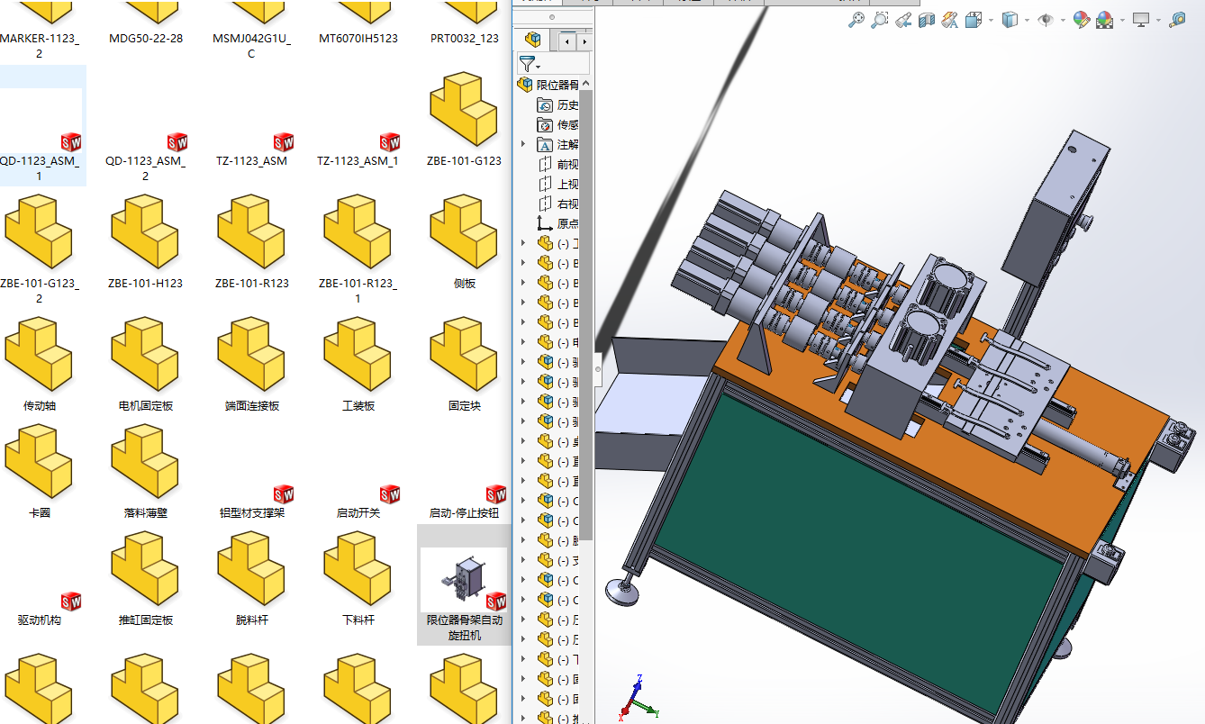
Task: Click the right arrow of the manager tabs
Action: (584, 41)
